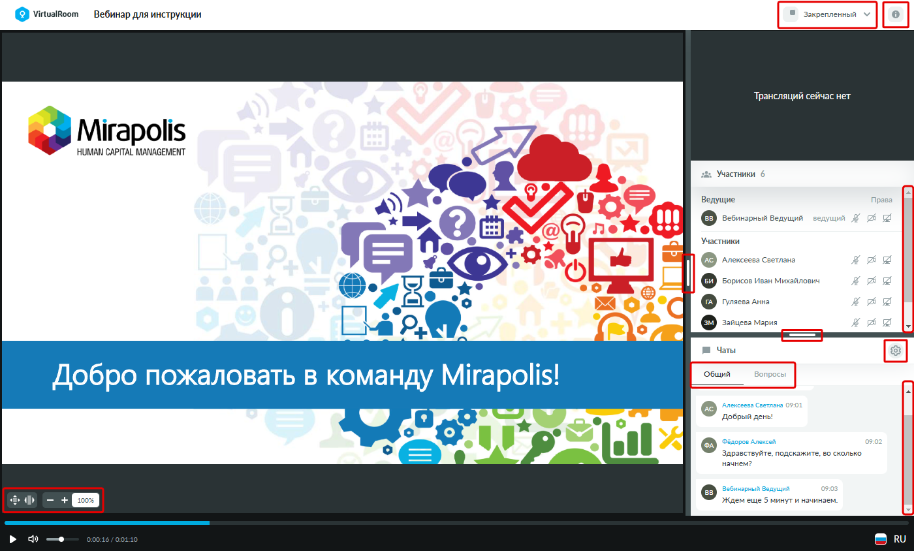Click Алексеева Светлана's АС avatar in participants
914x551 pixels.
tap(709, 260)
